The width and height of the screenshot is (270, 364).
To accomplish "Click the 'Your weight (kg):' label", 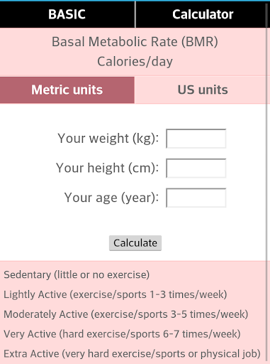I will (108, 139).
